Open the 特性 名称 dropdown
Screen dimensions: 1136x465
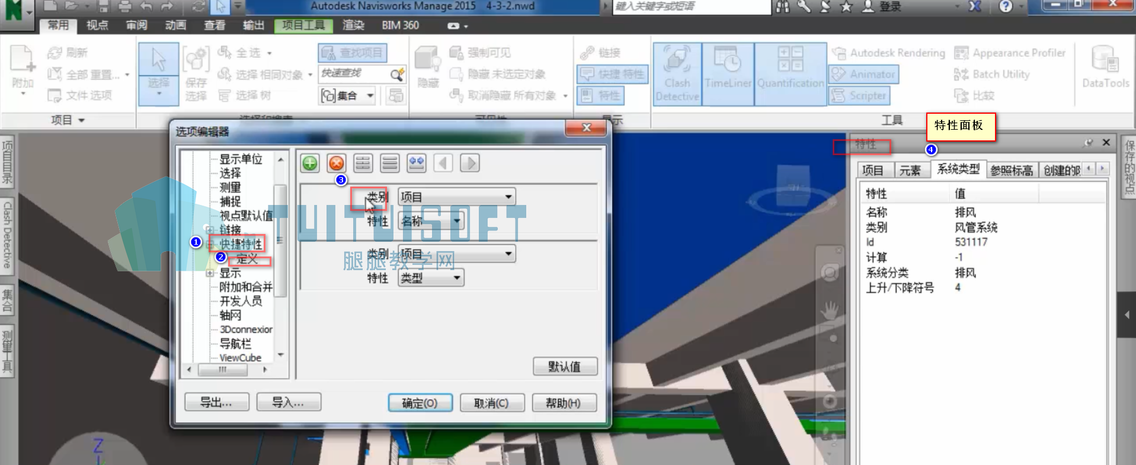[431, 221]
